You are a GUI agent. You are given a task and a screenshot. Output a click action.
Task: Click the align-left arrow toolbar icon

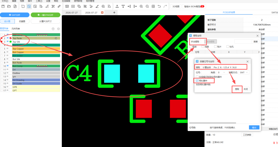coord(129,6)
